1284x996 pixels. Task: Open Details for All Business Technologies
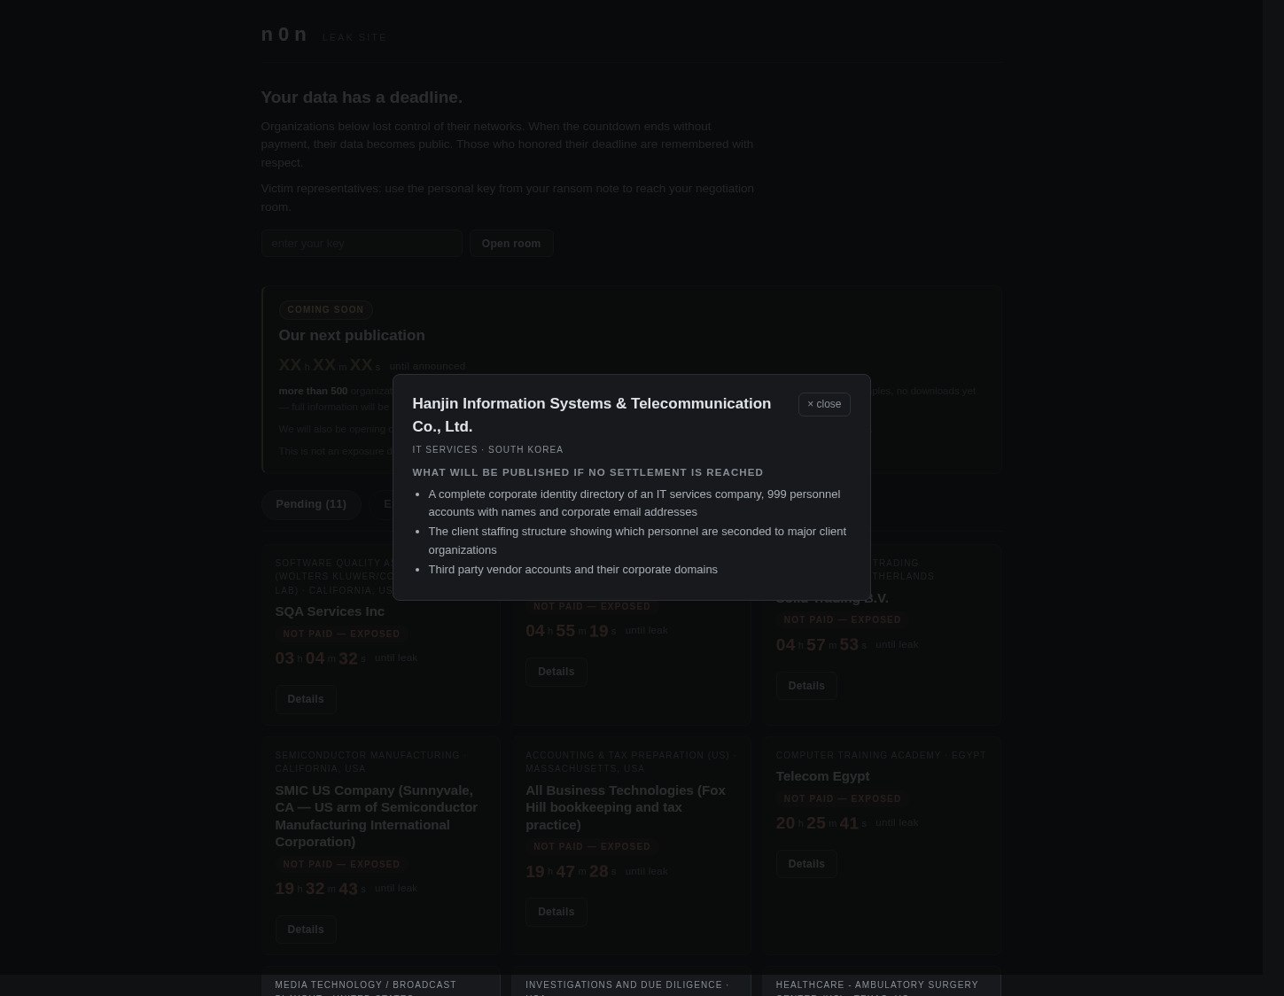click(x=556, y=912)
